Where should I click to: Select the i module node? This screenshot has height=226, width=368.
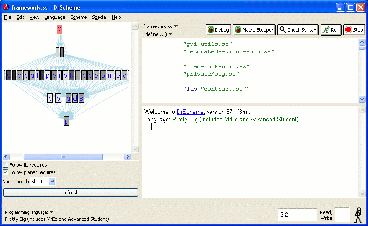60,75
